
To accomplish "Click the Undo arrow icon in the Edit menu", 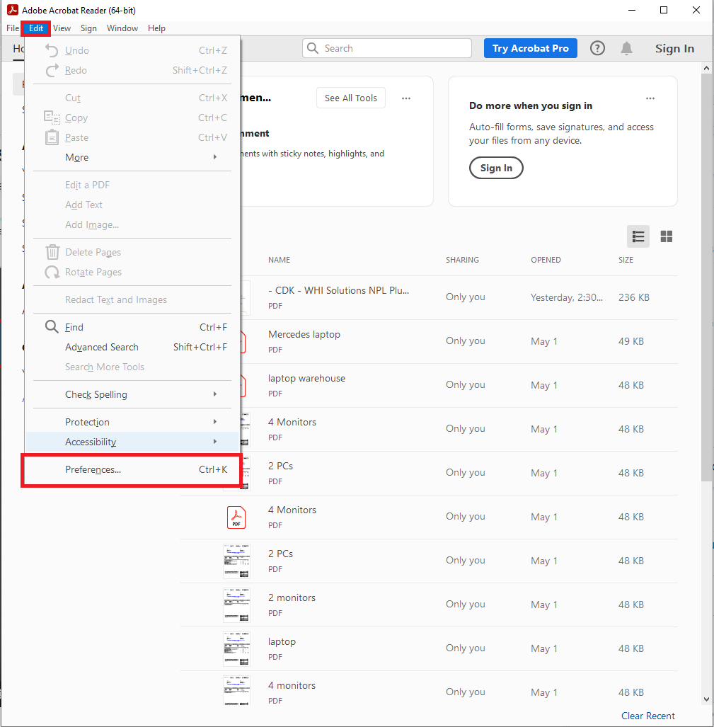I will [x=52, y=50].
